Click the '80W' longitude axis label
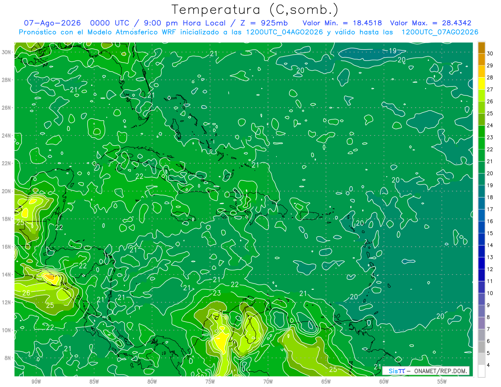Screen dimensions: 501x387 (x=152, y=382)
